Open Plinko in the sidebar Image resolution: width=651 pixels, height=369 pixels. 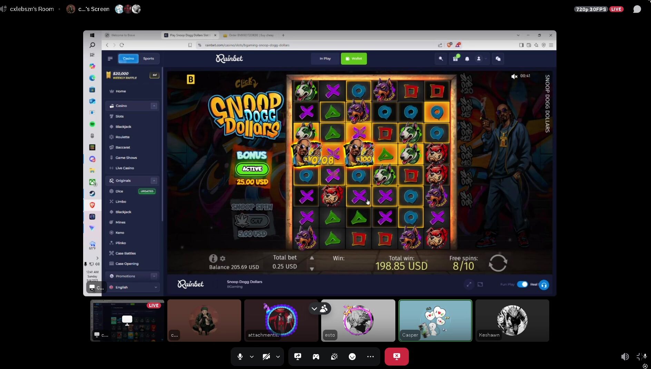click(120, 243)
